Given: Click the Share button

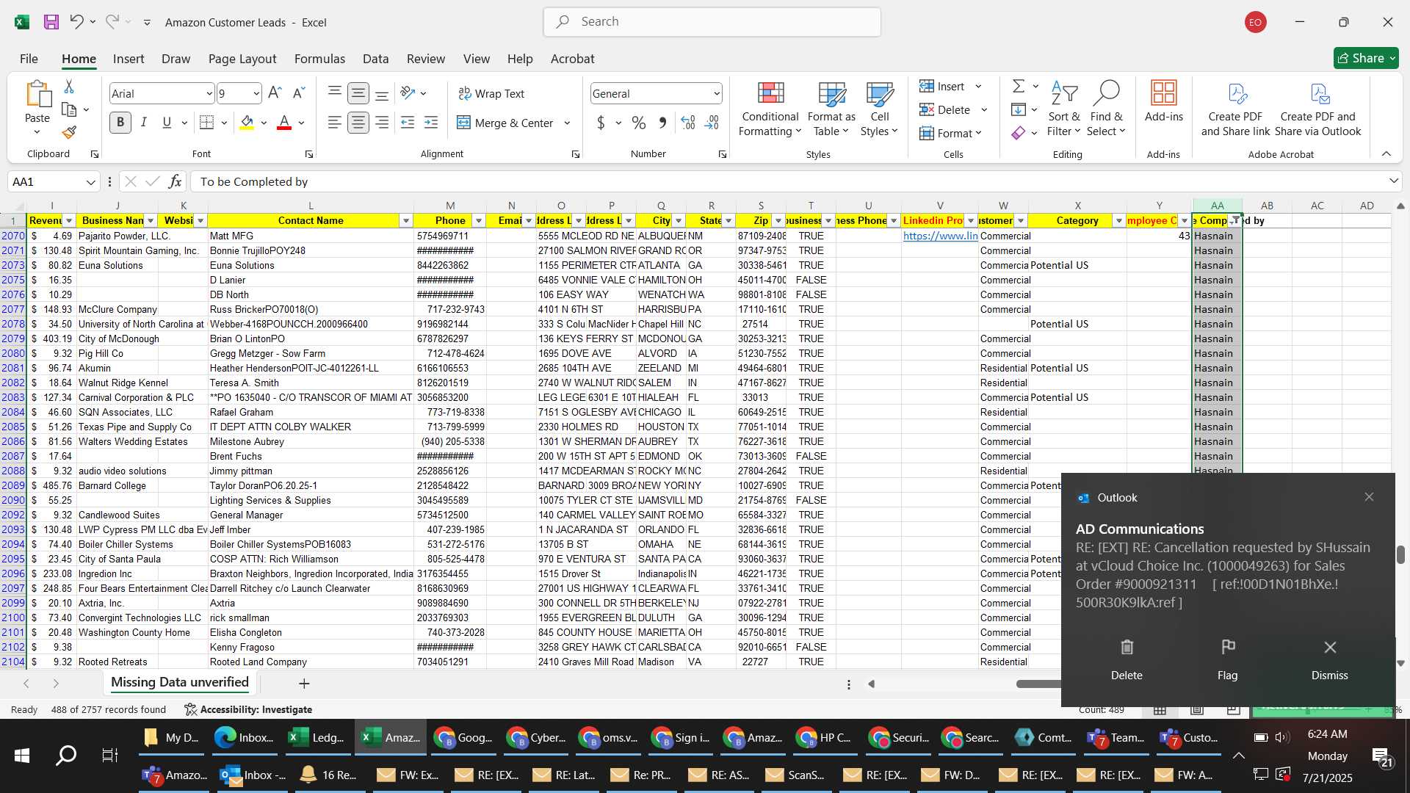Looking at the screenshot, I should (1366, 58).
